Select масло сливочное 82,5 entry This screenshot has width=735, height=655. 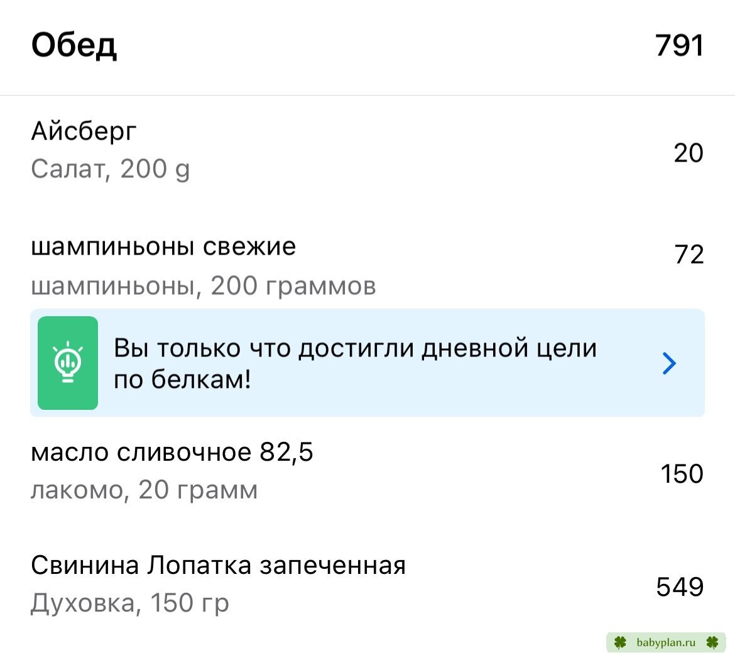click(x=367, y=471)
